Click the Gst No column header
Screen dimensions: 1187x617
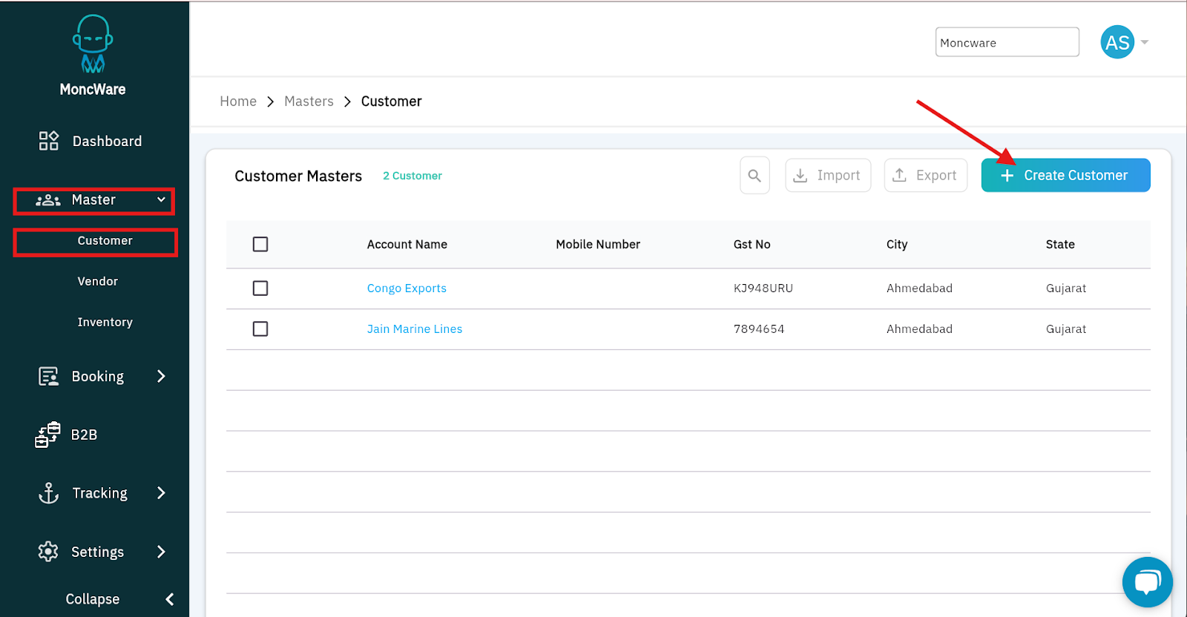coord(752,244)
